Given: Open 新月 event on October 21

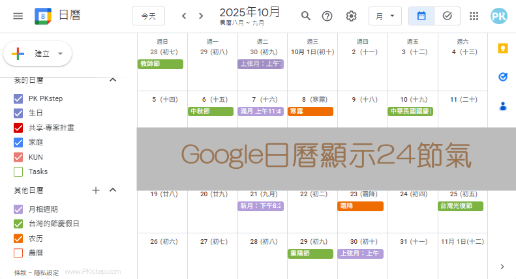Looking at the screenshot, I should pos(261,206).
